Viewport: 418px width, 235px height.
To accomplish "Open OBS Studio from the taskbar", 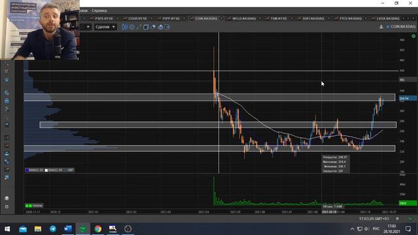I will [x=128, y=228].
